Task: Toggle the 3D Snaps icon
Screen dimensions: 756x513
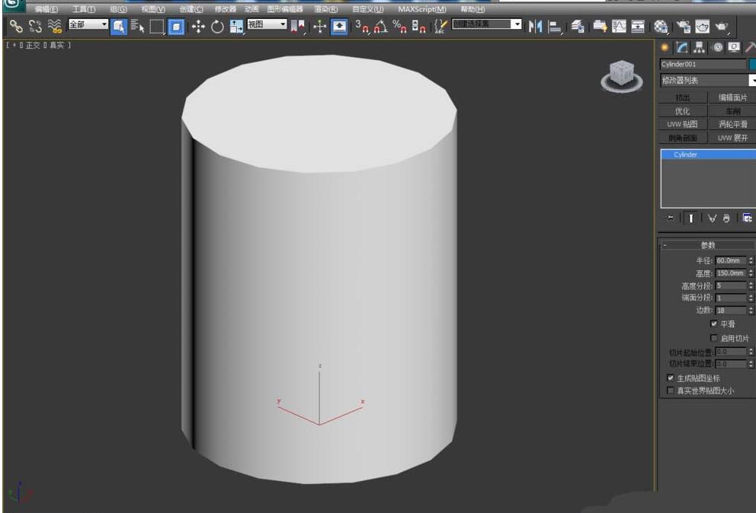Action: click(x=361, y=27)
